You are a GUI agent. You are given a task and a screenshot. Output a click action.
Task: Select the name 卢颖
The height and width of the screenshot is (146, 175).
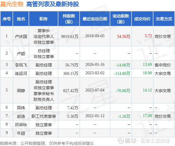tap(21, 54)
